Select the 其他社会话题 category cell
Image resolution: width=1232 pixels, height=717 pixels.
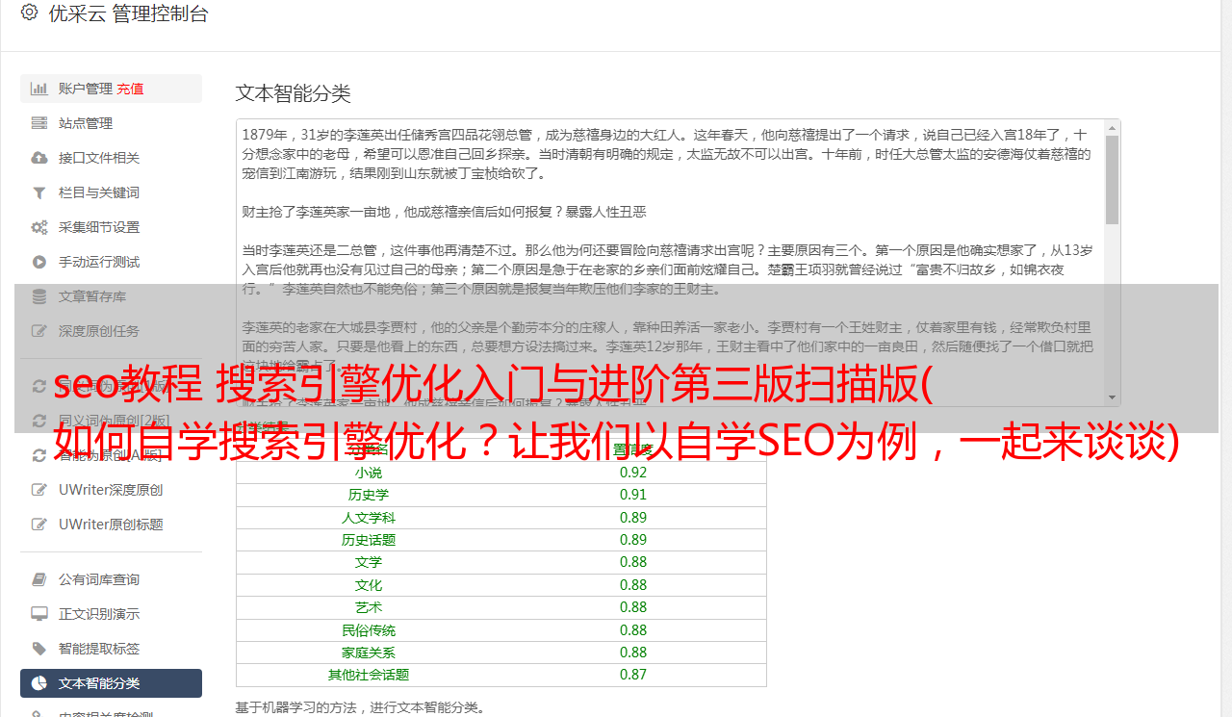(369, 675)
